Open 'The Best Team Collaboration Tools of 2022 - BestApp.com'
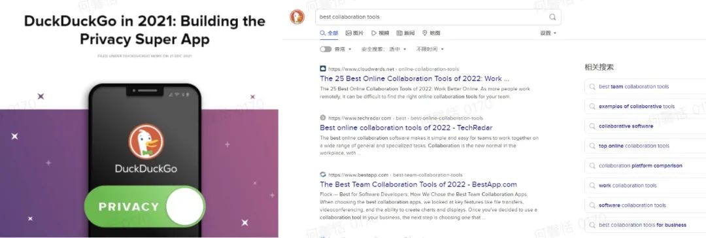Viewport: 706px width, 238px height. (418, 184)
